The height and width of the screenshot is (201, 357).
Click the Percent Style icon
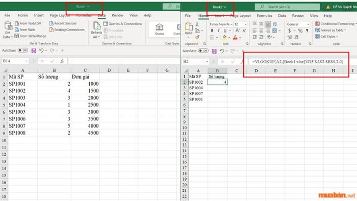(300, 31)
